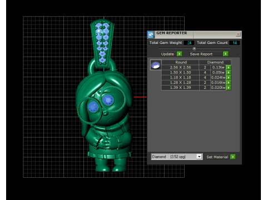Click the 0.016tw weight cell

click(218, 82)
